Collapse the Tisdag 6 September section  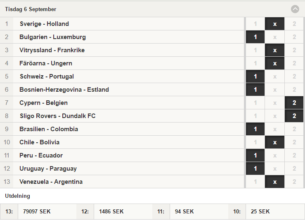[295, 9]
